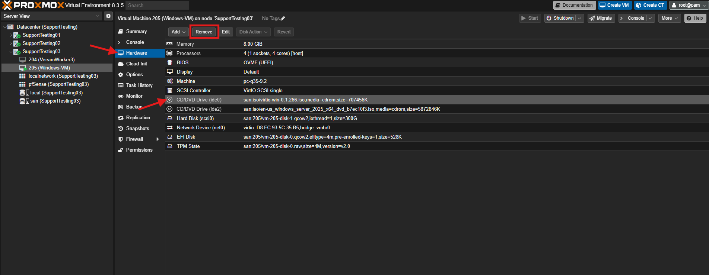Click the BIOS chip icon
The width and height of the screenshot is (709, 275).
tap(170, 62)
